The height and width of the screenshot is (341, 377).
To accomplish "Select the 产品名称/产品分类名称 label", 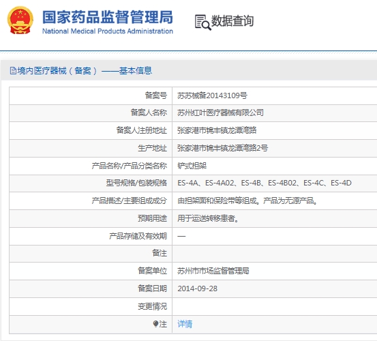I will [129, 166].
